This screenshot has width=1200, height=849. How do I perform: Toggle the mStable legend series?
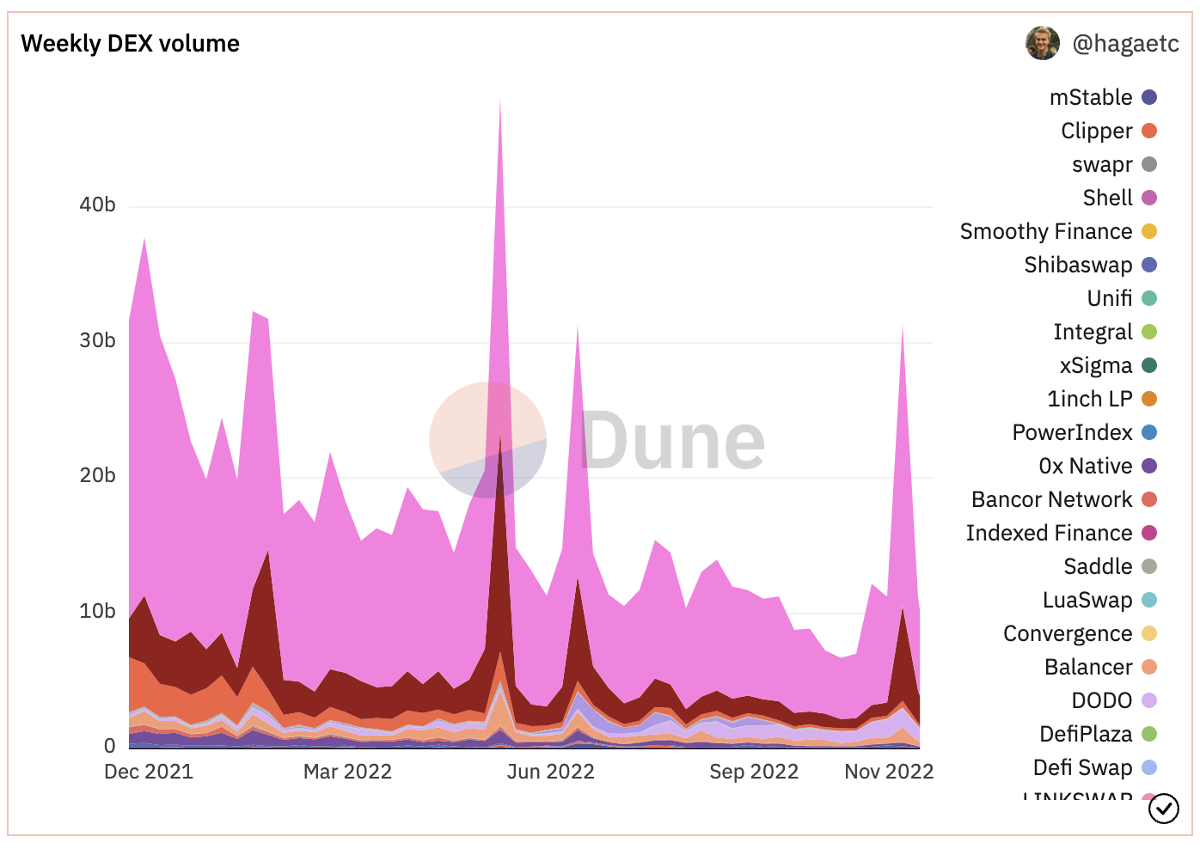(x=1091, y=98)
